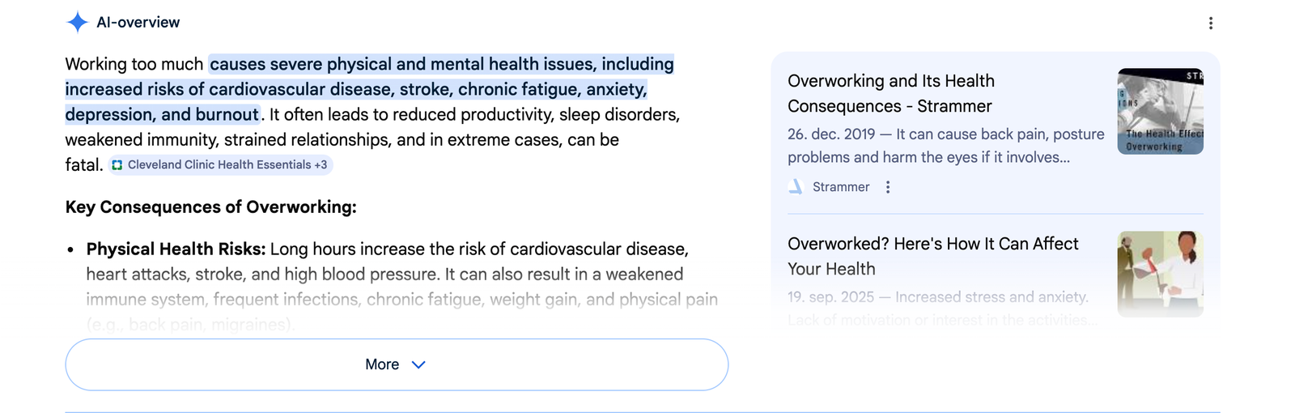
Task: Click the illustrated thumbnail of the Overworked article
Action: 1160,274
